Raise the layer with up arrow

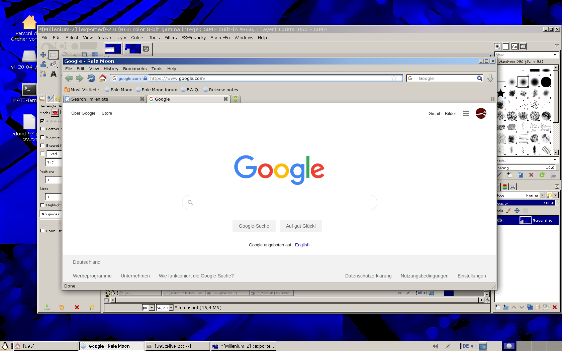click(x=514, y=307)
